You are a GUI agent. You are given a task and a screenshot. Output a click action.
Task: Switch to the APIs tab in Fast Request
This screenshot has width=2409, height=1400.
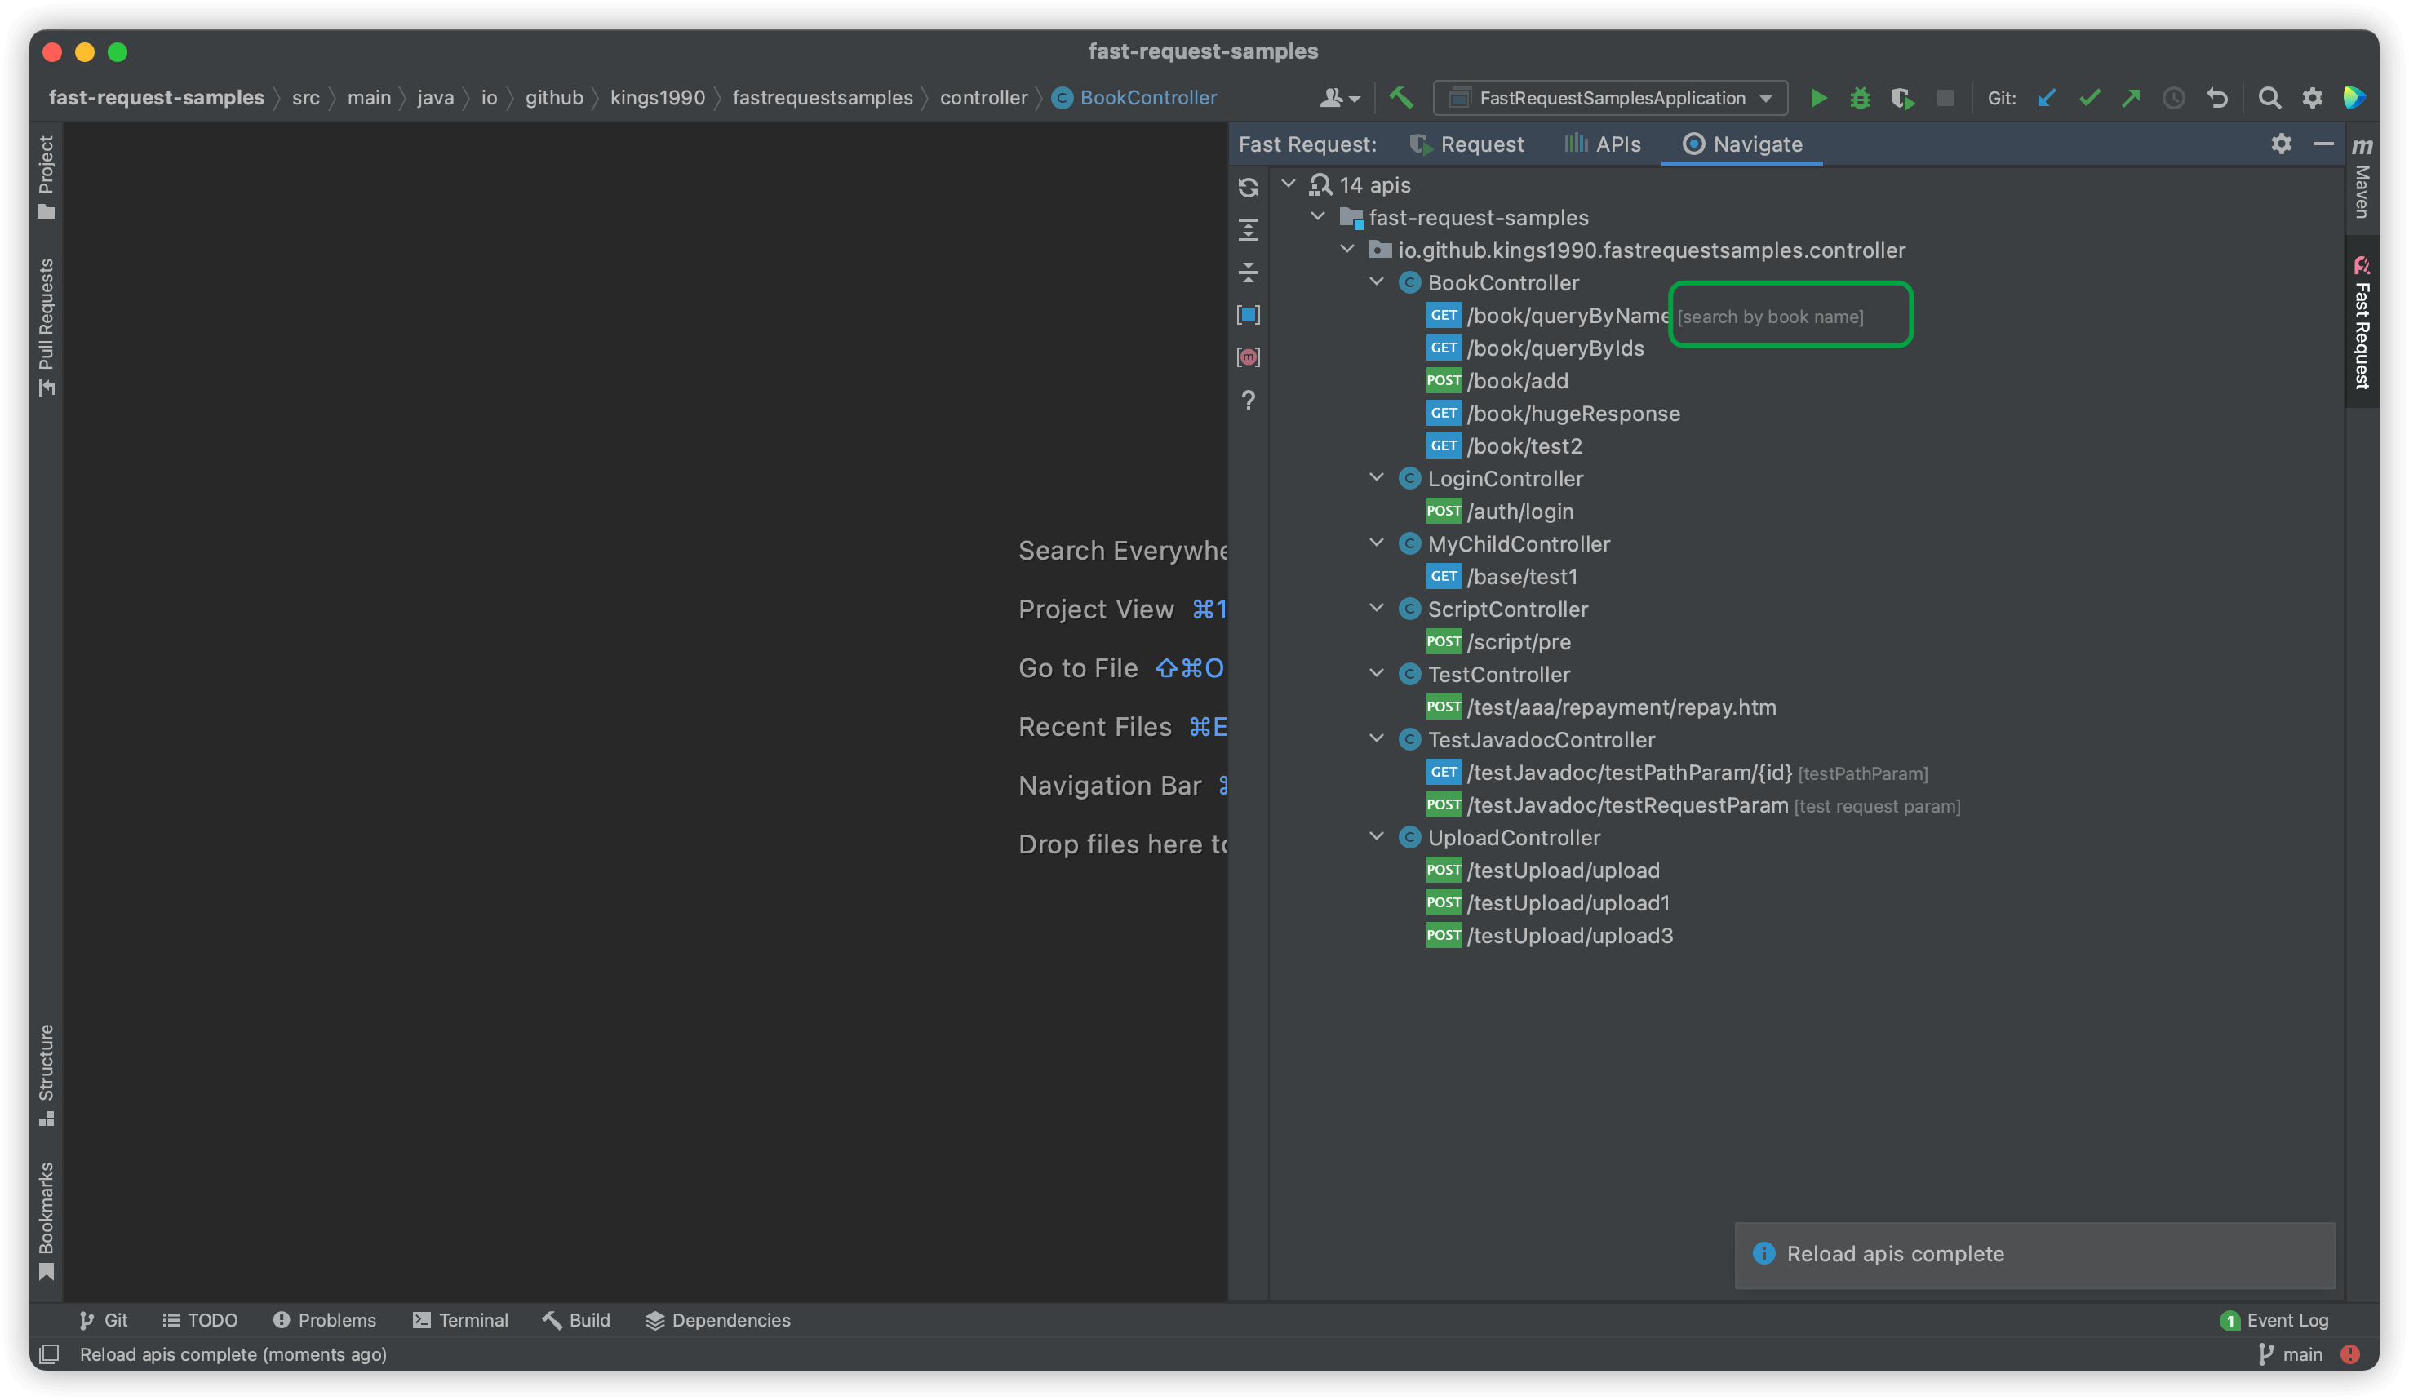click(1601, 144)
